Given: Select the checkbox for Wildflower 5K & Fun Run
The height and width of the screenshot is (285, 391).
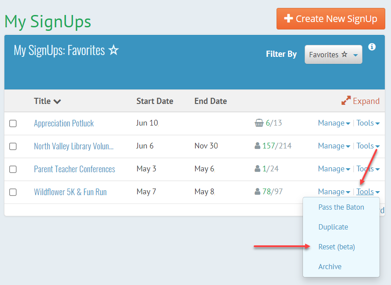Looking at the screenshot, I should [x=13, y=192].
